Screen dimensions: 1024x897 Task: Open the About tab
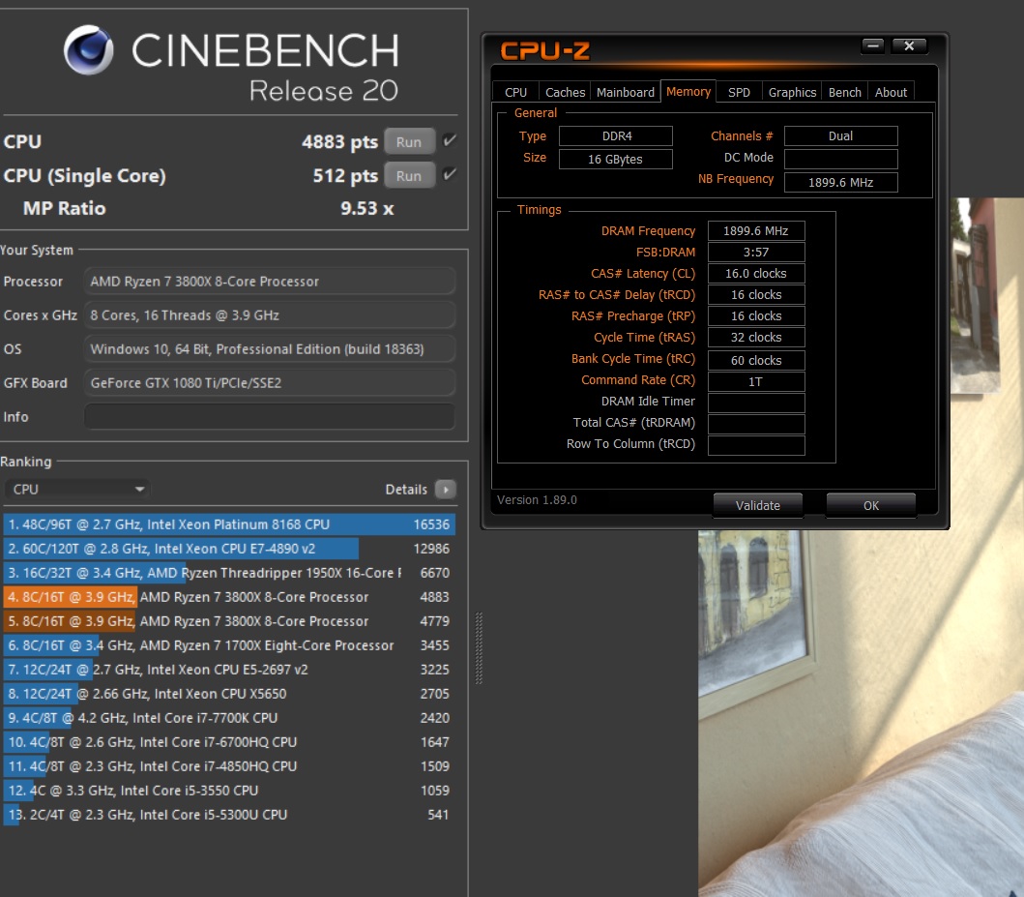coord(891,92)
